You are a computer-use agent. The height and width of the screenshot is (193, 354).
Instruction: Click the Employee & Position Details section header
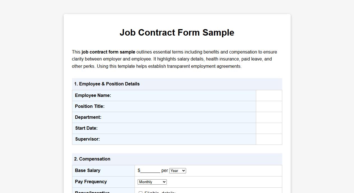coord(107,84)
